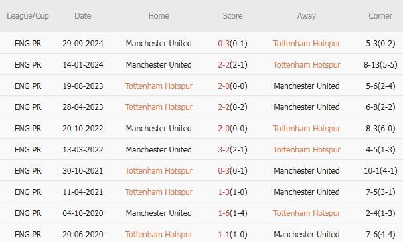Click the Score column header

[x=232, y=16]
